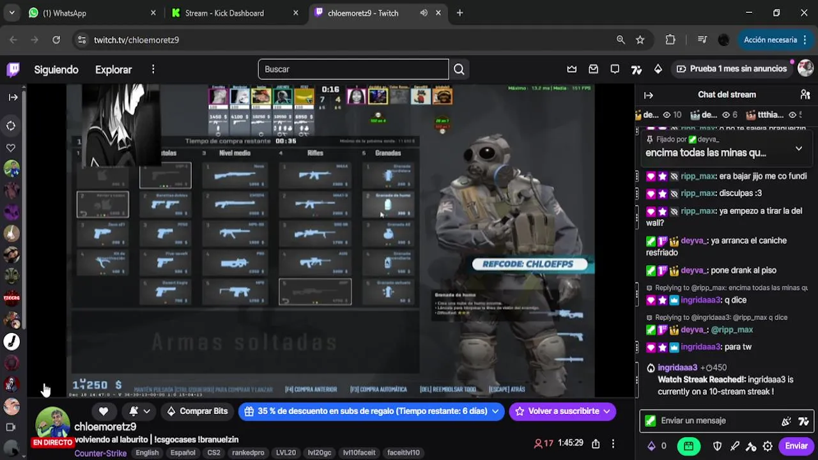The image size is (818, 460).
Task: Collapse the chat panel with arrow icon
Action: [x=649, y=95]
